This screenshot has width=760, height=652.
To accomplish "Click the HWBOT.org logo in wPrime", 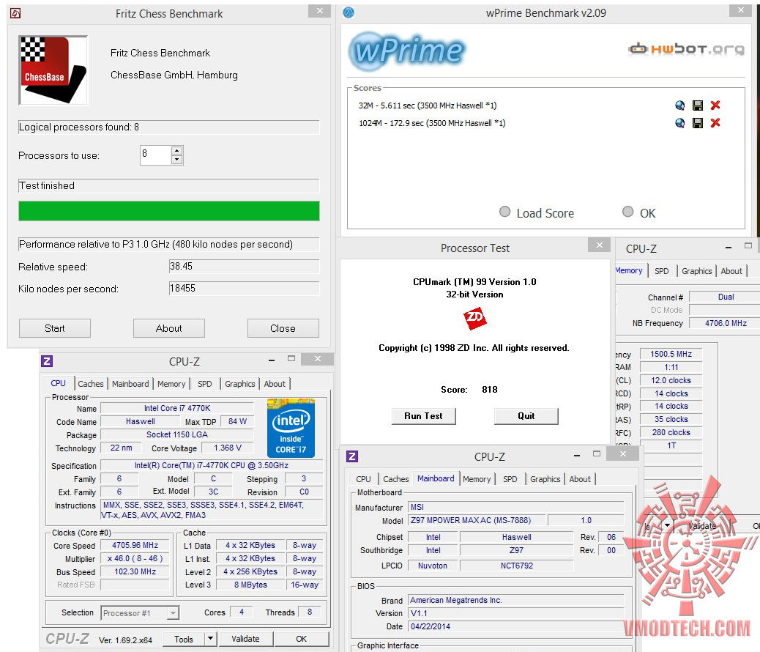I will click(686, 49).
